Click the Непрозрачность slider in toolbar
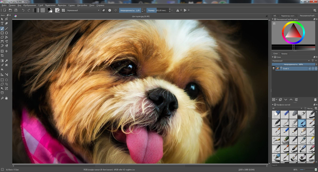The width and height of the screenshot is (318, 172). coord(130,10)
